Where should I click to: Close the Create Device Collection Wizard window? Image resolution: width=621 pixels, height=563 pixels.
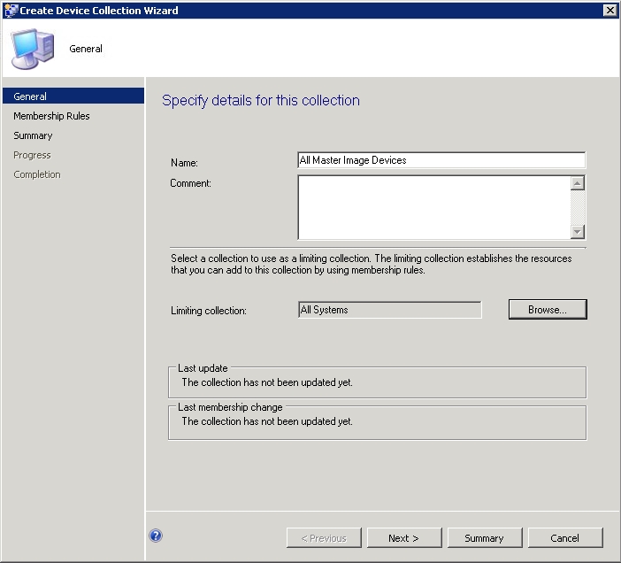[x=609, y=11]
